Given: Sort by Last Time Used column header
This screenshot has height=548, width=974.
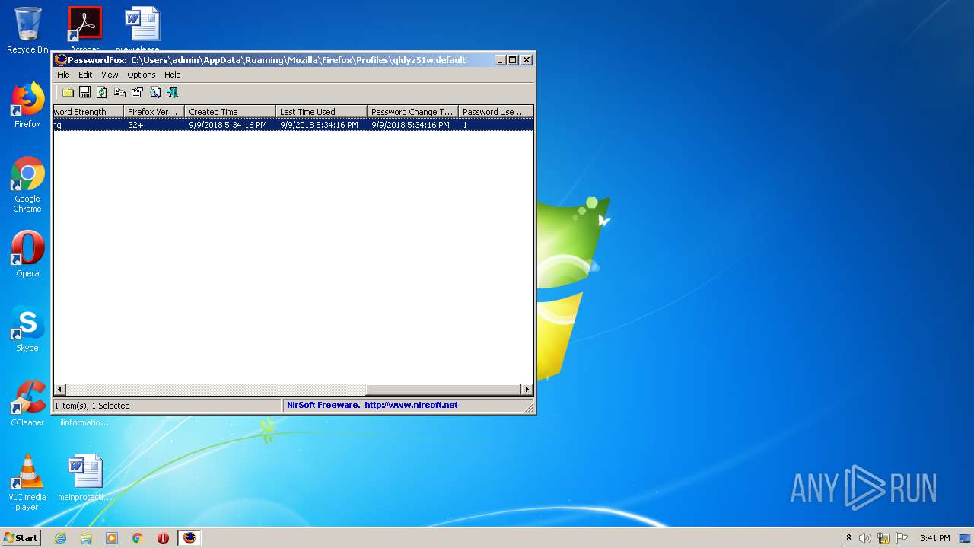Looking at the screenshot, I should 321,111.
